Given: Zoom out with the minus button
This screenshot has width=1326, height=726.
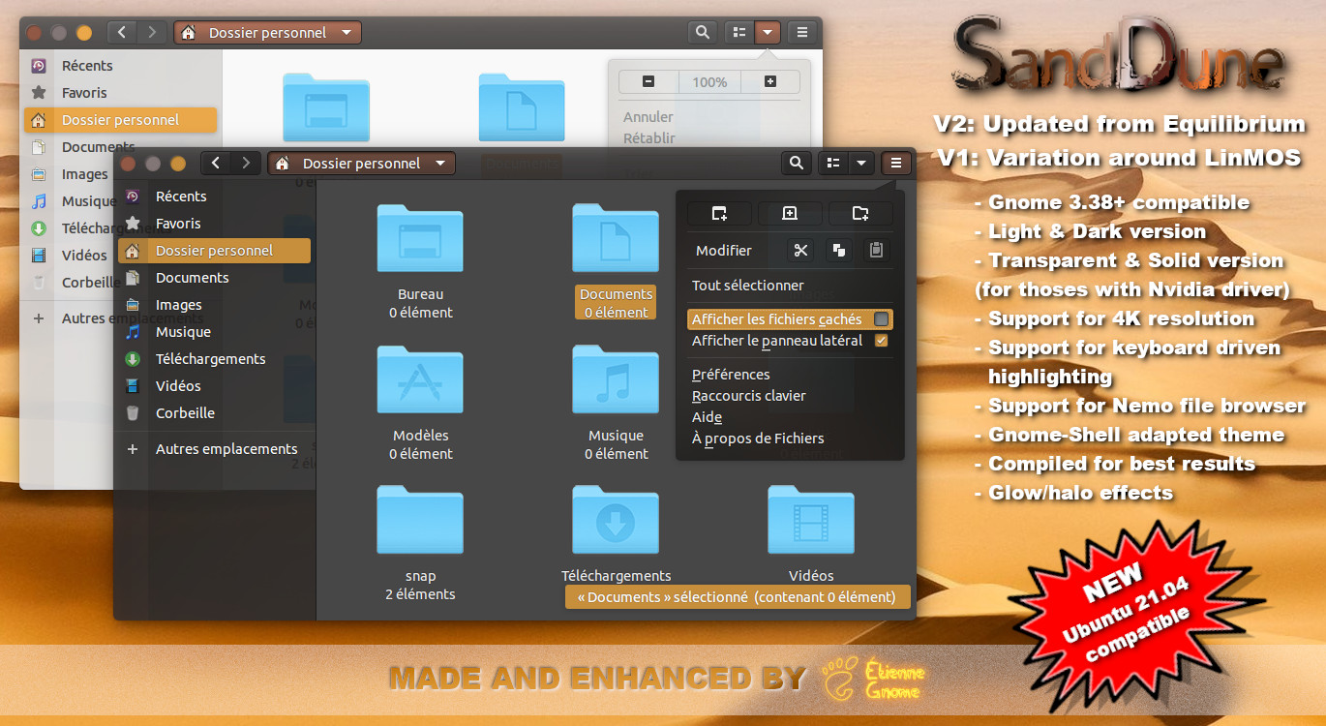Looking at the screenshot, I should 648,82.
